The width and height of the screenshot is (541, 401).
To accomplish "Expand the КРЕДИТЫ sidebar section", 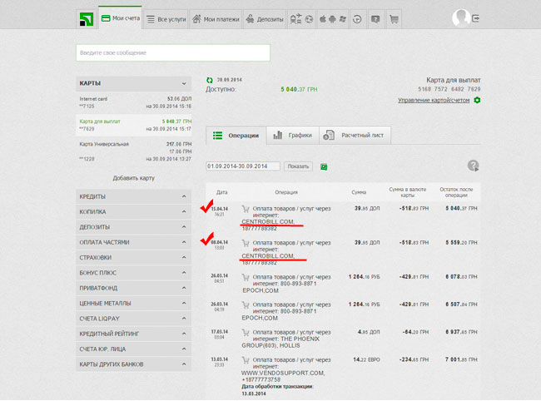I will pos(134,196).
